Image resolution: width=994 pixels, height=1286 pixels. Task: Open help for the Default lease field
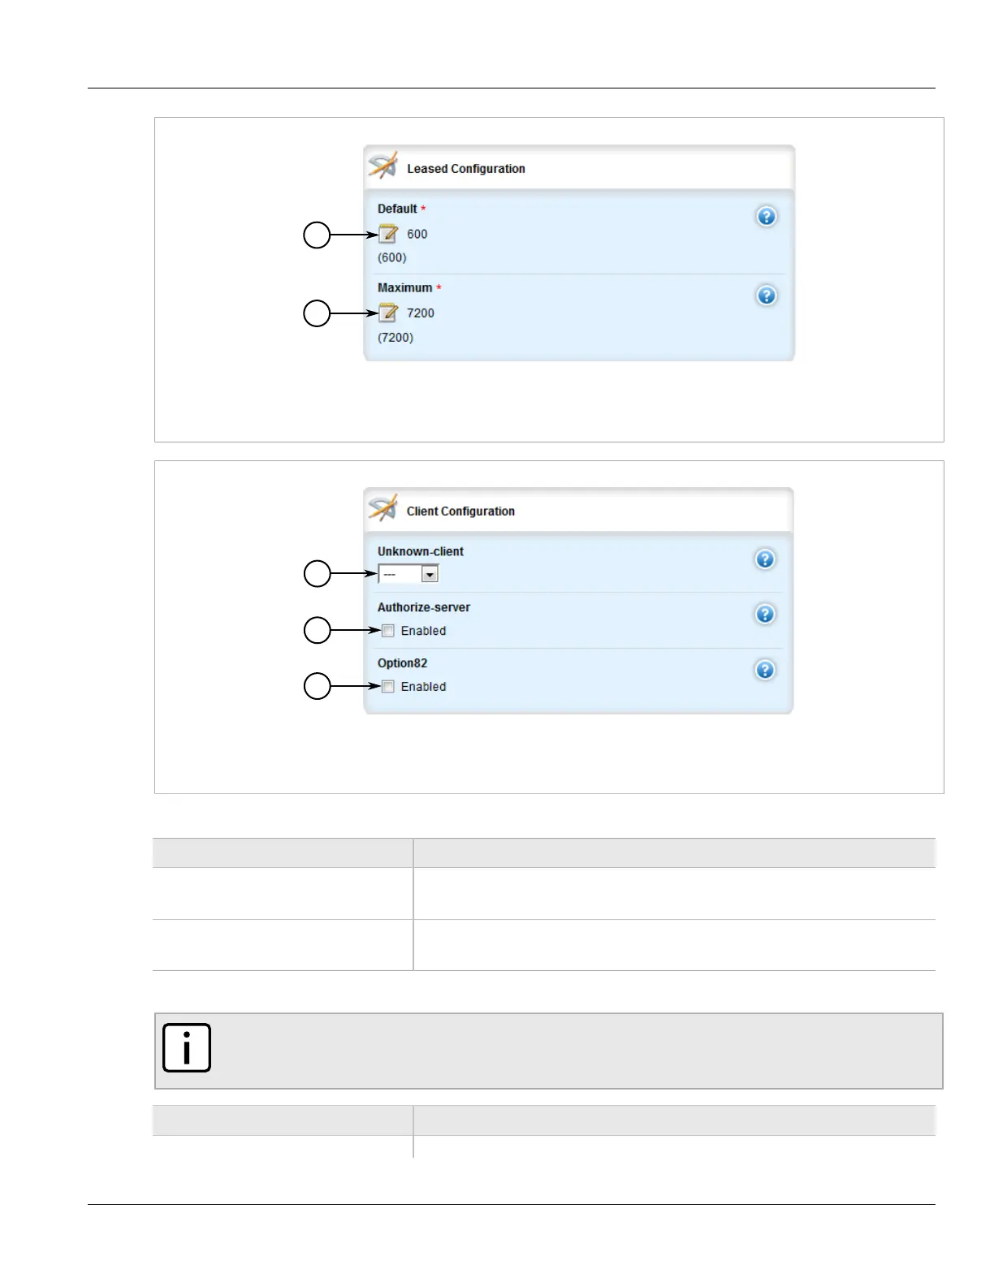(x=766, y=217)
